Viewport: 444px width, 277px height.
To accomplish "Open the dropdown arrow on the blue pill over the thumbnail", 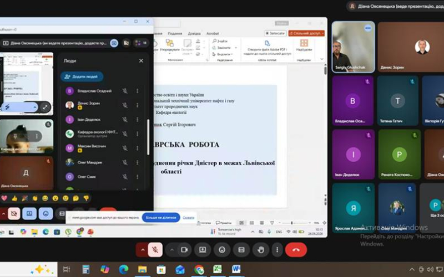I will click(35, 107).
